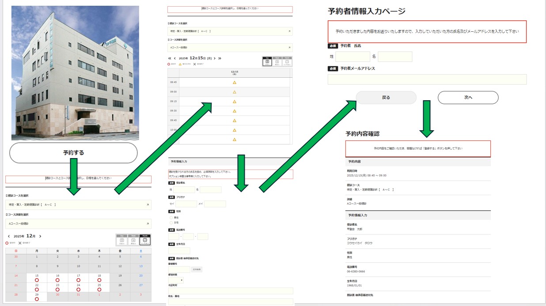Switch to Month view in day schedule
The image size is (546, 306).
(287, 62)
